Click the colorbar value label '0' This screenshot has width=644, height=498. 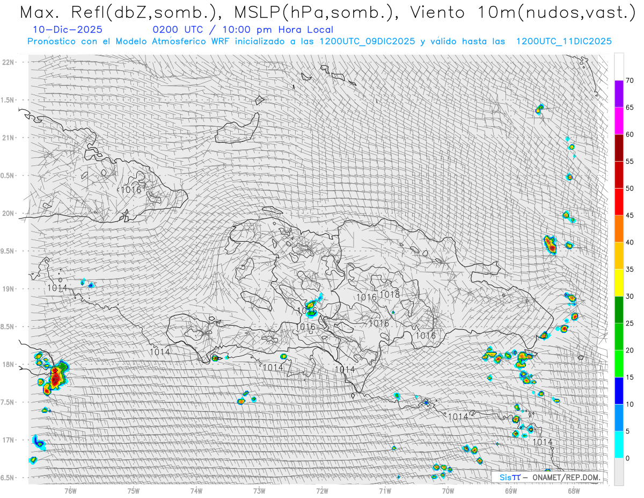click(627, 458)
